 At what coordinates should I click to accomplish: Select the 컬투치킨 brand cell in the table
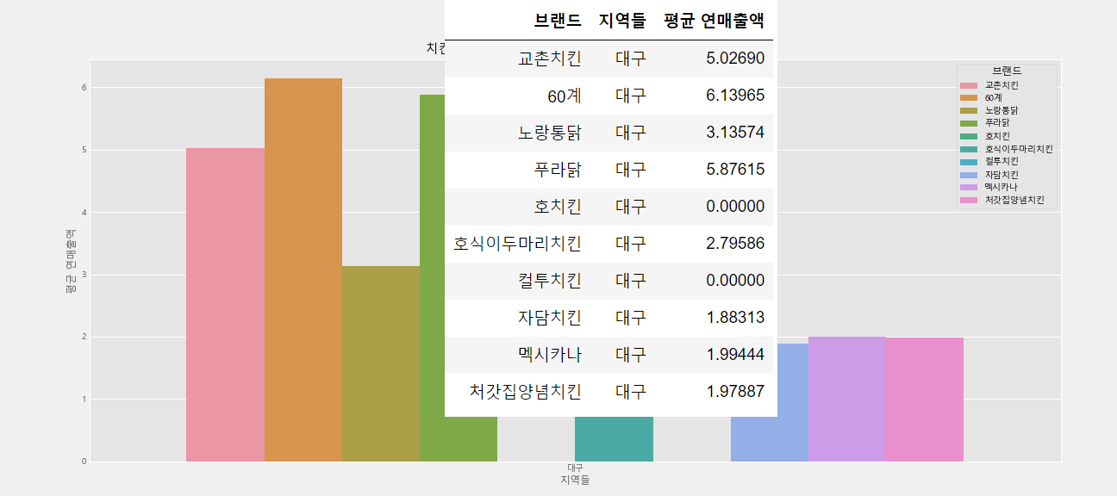(x=550, y=281)
